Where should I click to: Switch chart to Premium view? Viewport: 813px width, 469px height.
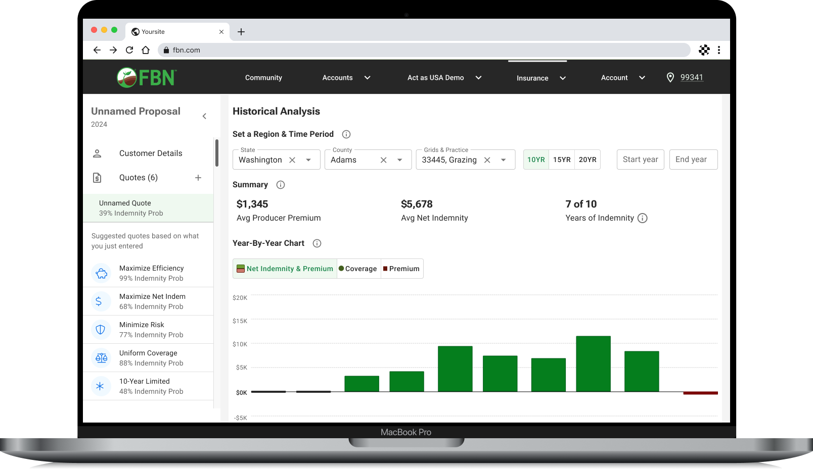pos(401,269)
